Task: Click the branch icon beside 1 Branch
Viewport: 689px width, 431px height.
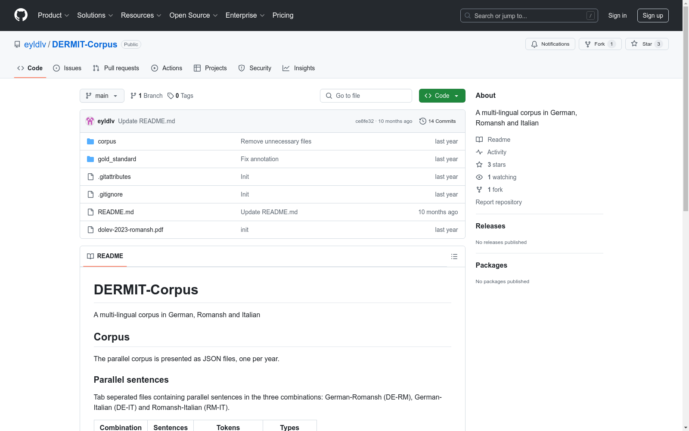Action: (133, 96)
